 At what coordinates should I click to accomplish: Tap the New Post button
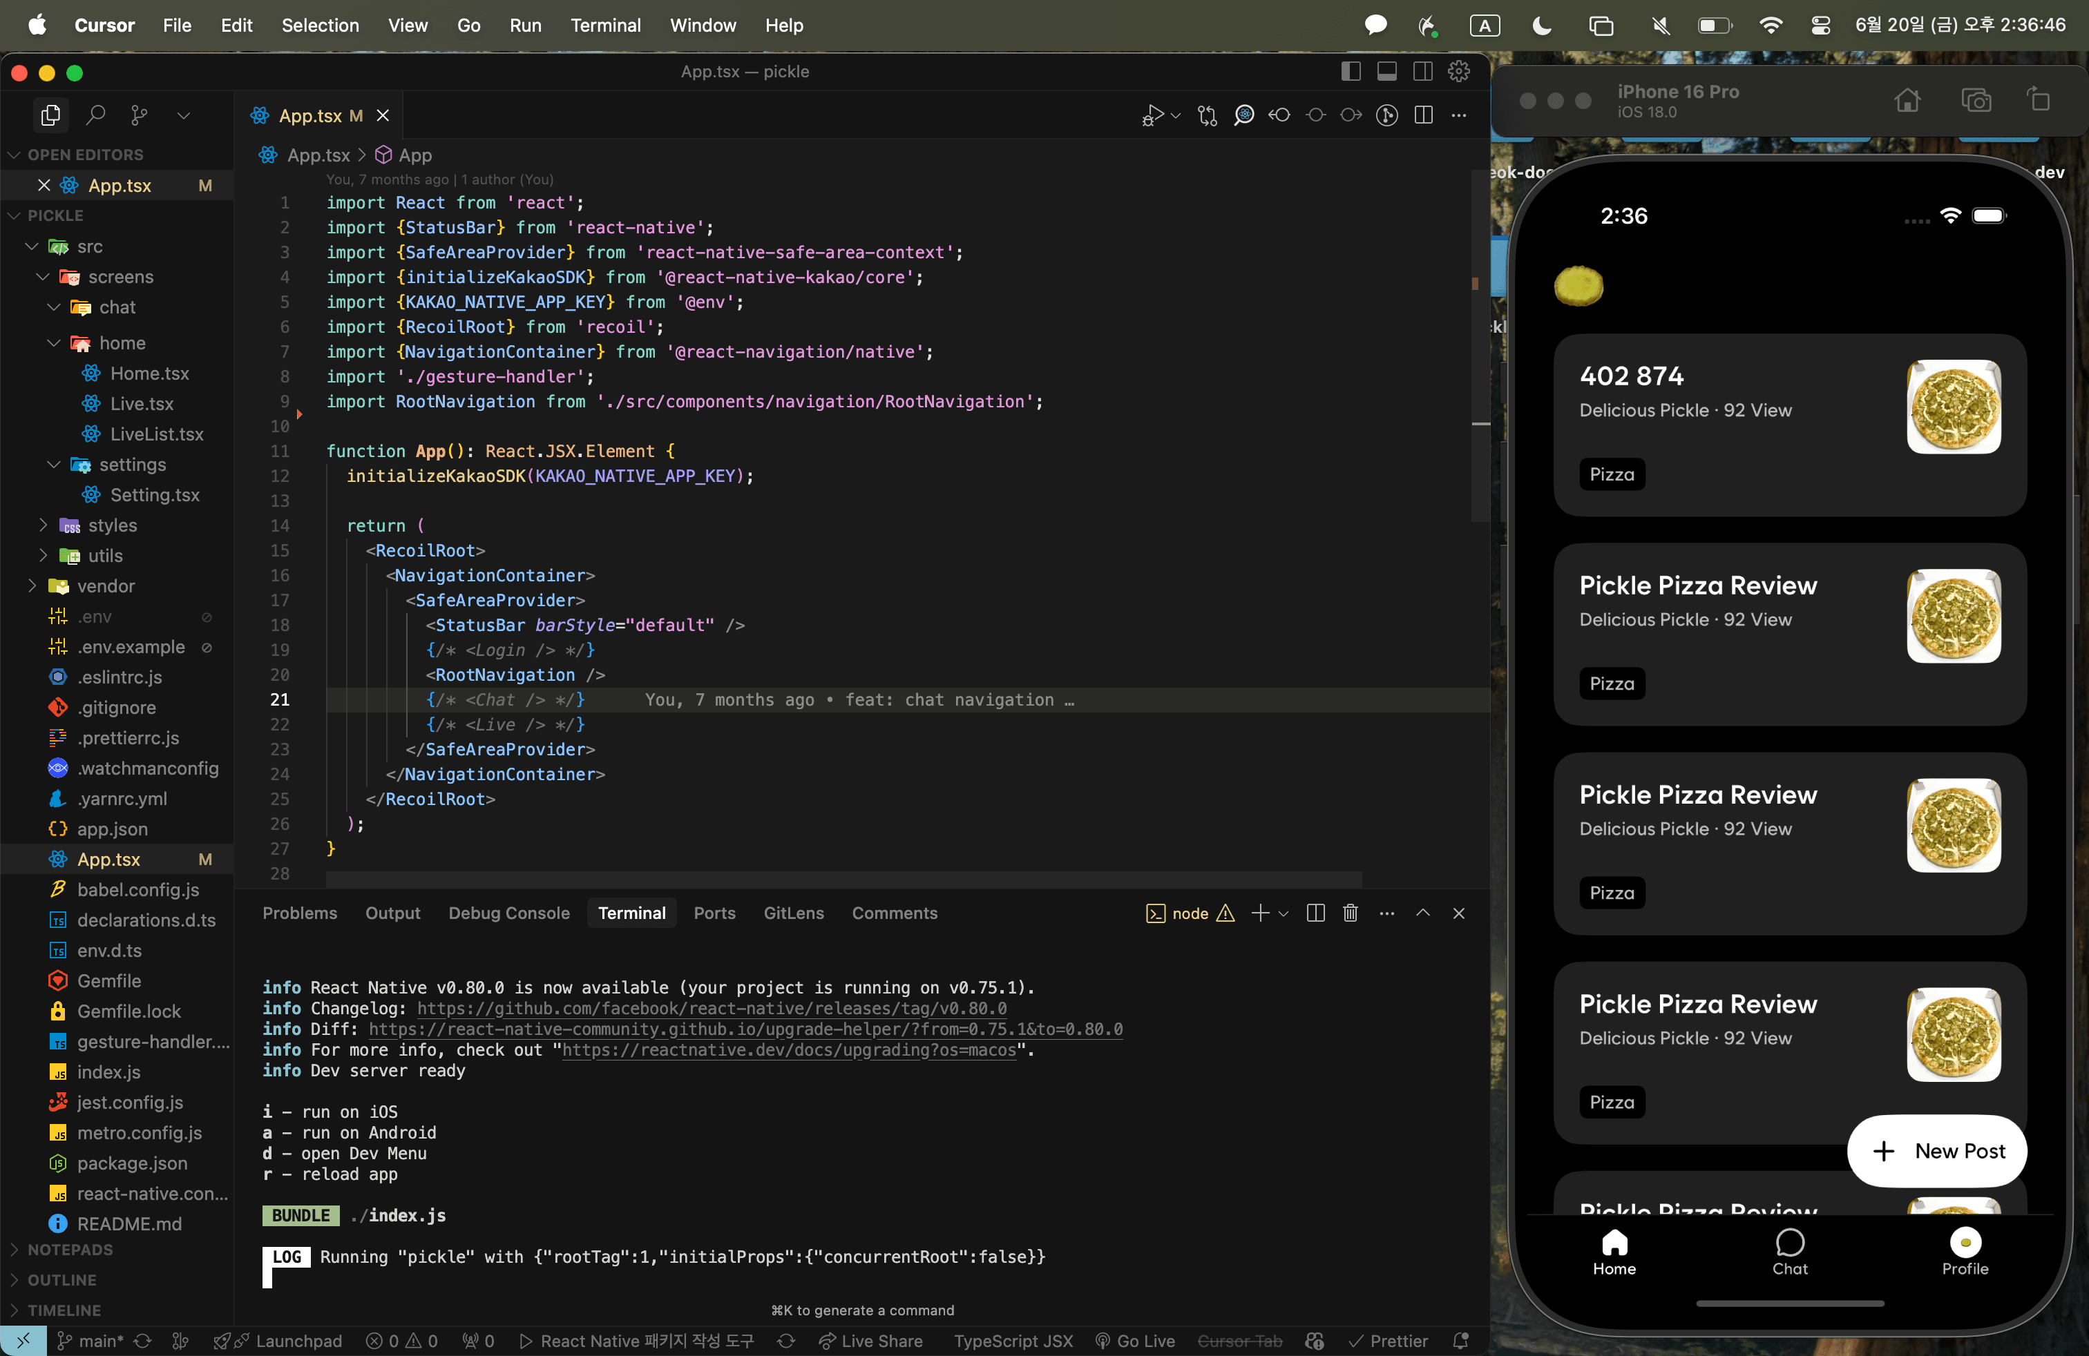1936,1151
